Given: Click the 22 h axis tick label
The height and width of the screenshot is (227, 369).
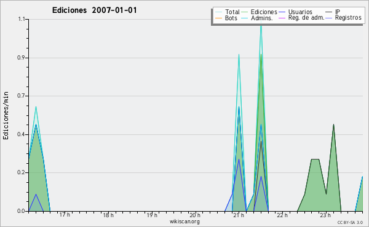Looking at the screenshot, I should pyautogui.click(x=282, y=215).
